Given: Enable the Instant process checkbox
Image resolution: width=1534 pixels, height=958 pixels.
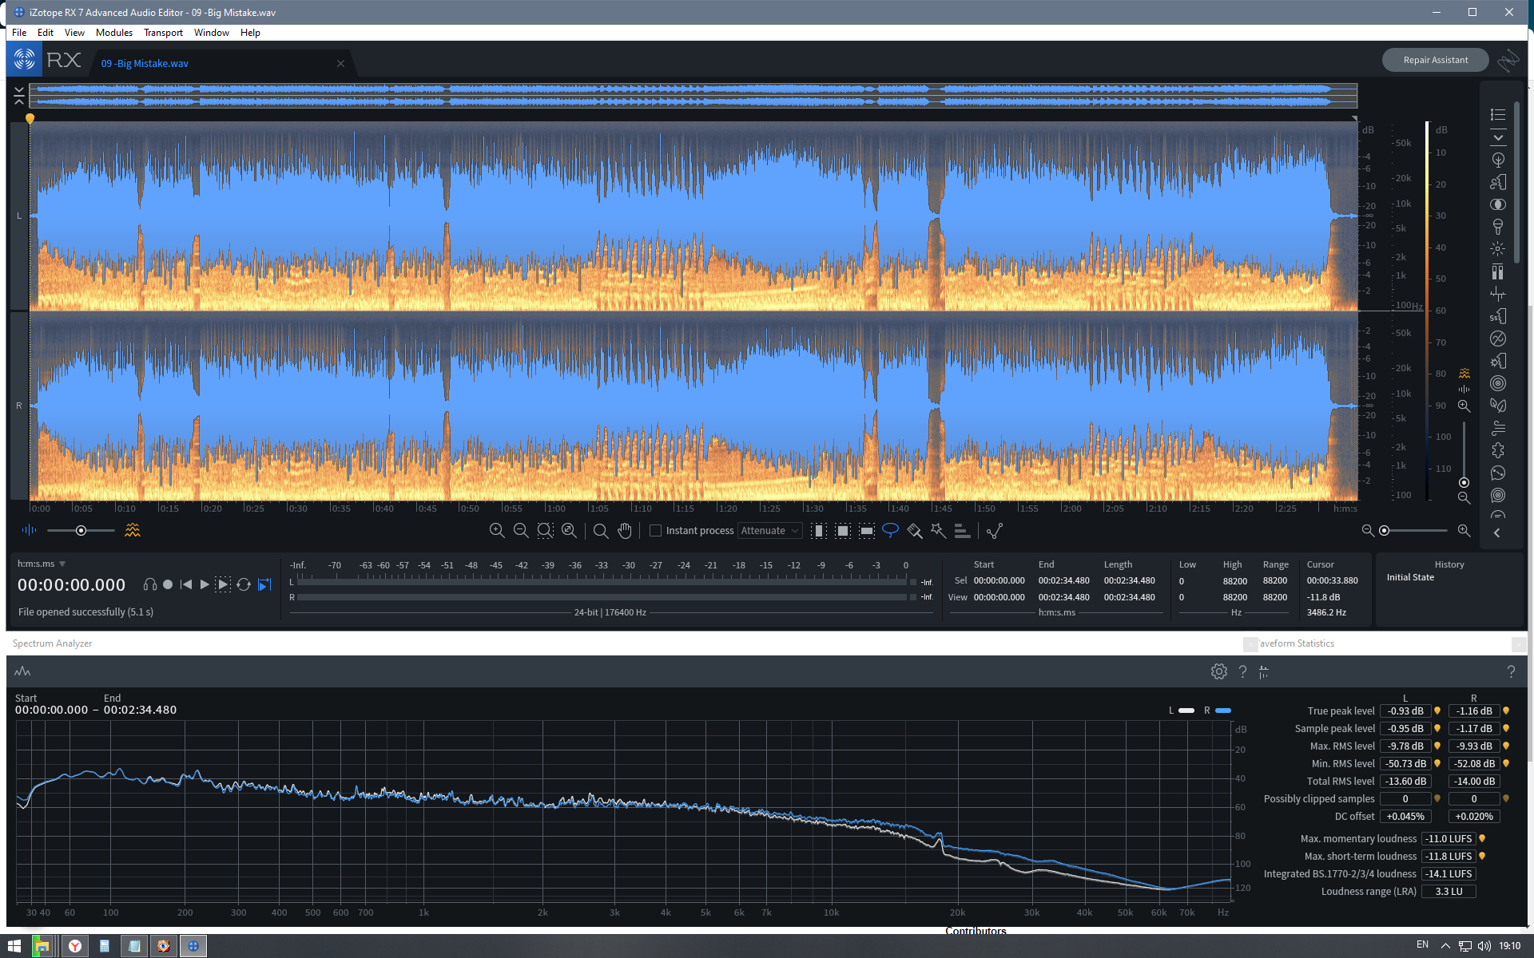Looking at the screenshot, I should coord(655,530).
